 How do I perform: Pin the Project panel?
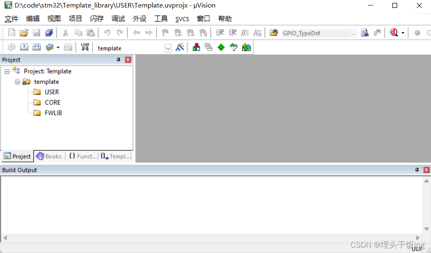pos(118,60)
